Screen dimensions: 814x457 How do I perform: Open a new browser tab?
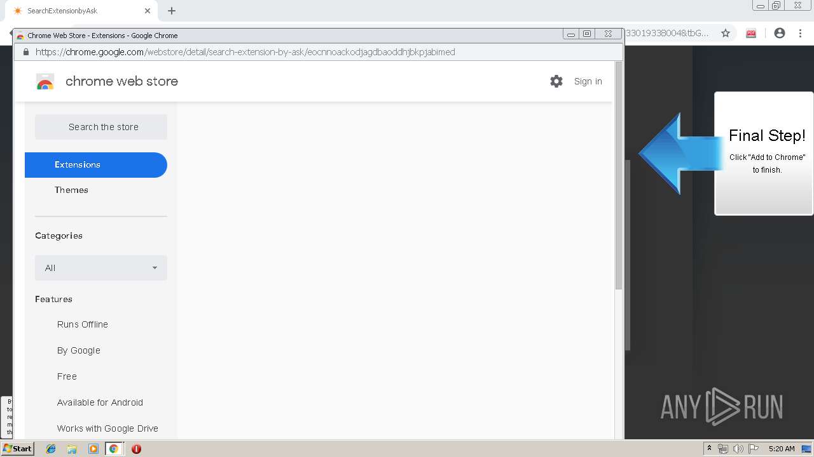(172, 11)
